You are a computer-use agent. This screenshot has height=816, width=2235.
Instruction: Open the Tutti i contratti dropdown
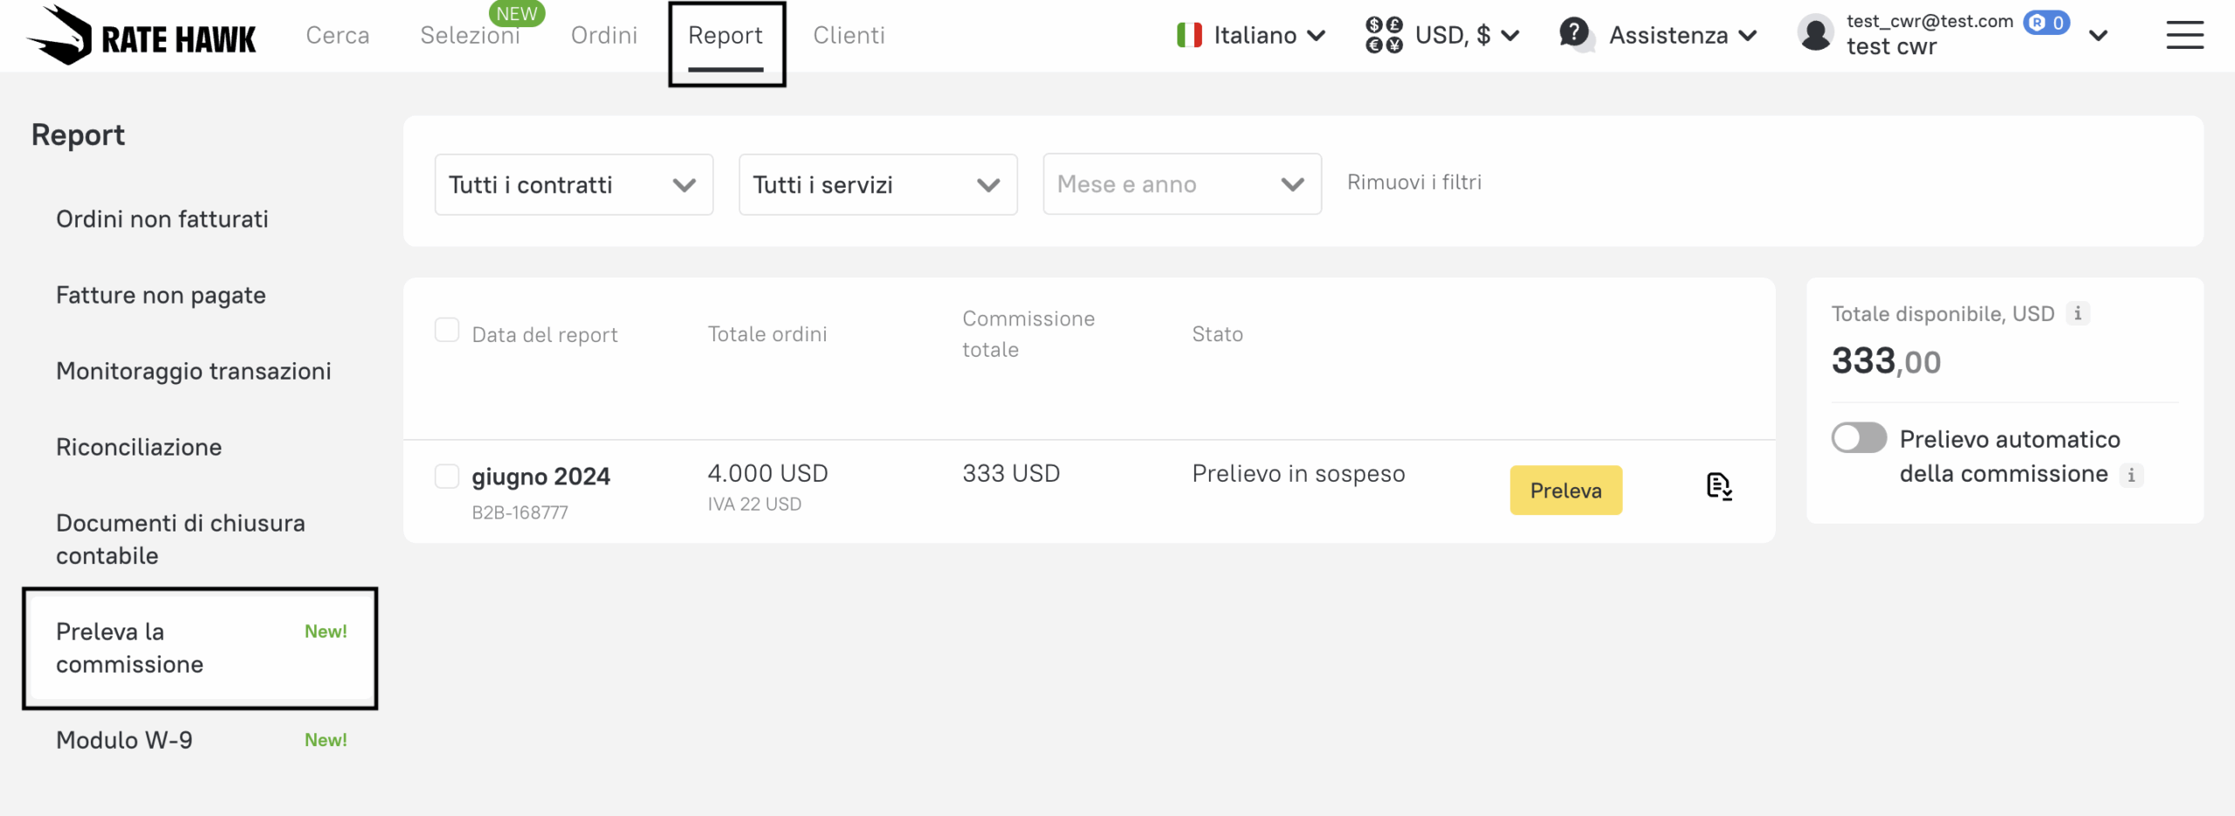(x=574, y=185)
